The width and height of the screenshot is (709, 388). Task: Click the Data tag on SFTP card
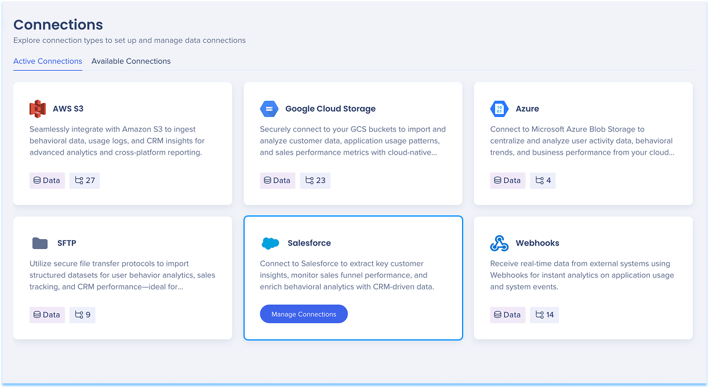point(47,315)
